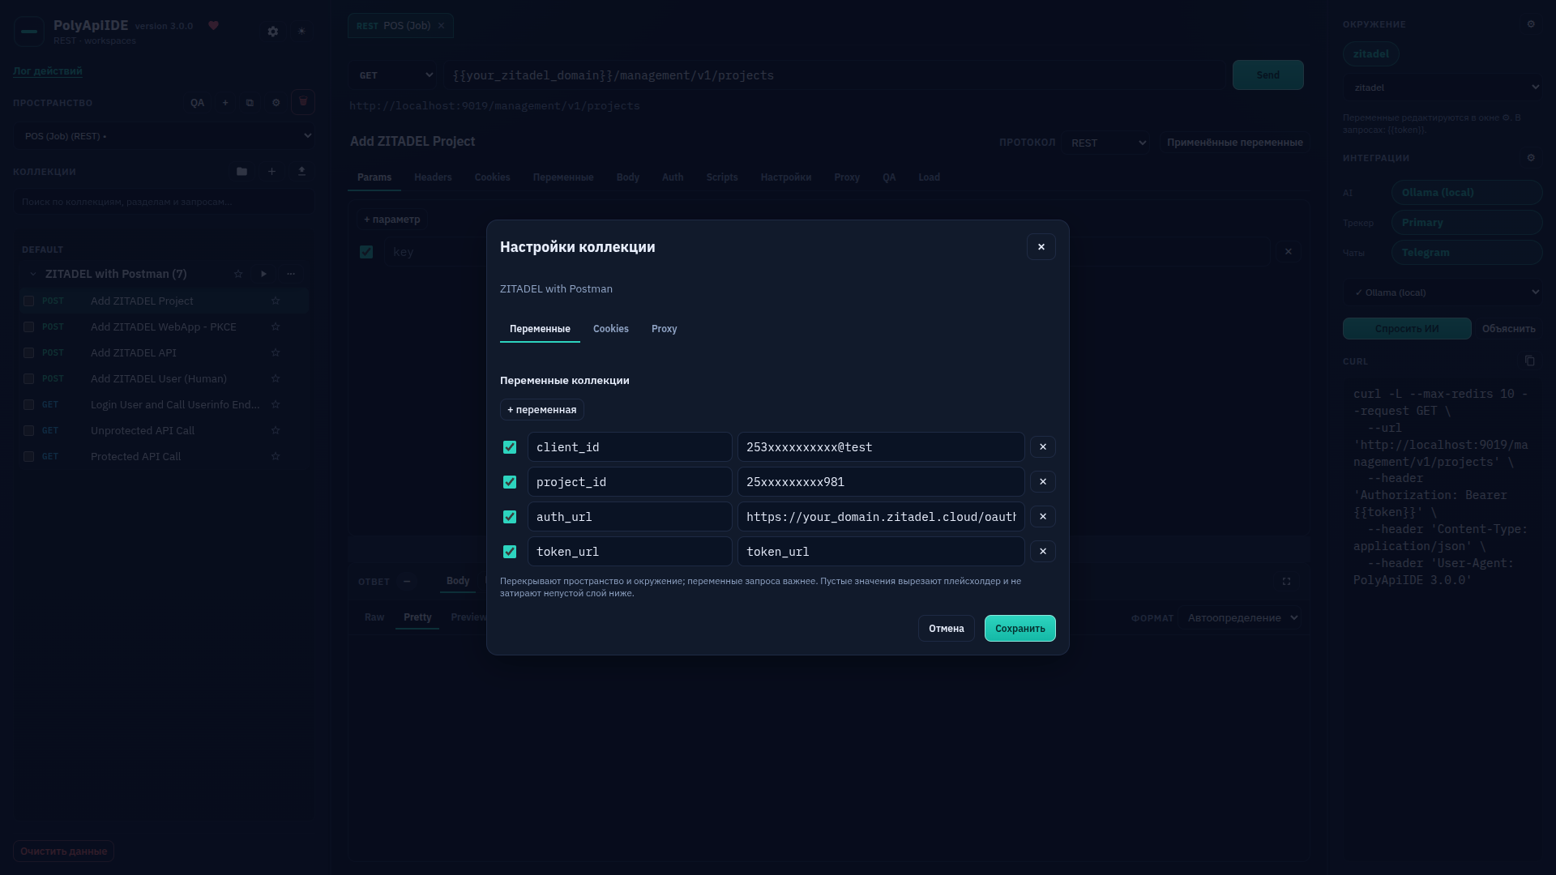This screenshot has width=1556, height=875.
Task: Open the GET method dropdown
Action: (393, 75)
